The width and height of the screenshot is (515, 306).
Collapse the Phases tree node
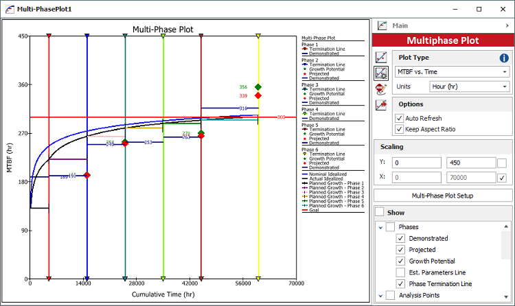pos(380,226)
